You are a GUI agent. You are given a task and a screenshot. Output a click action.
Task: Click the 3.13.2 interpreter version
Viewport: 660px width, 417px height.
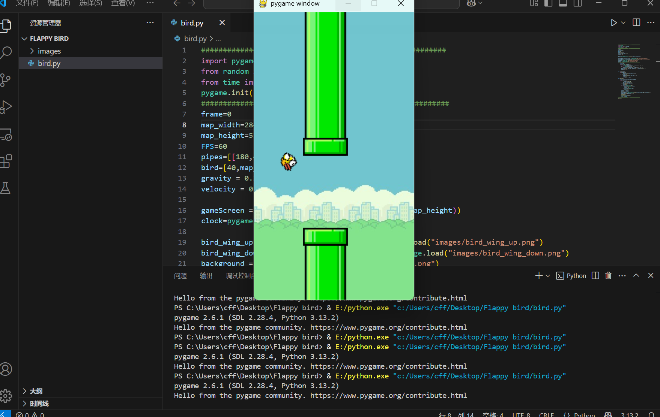click(x=630, y=414)
